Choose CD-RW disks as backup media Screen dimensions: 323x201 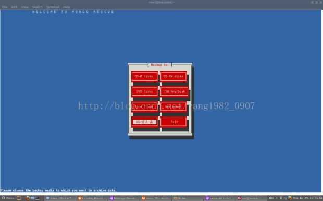173,76
